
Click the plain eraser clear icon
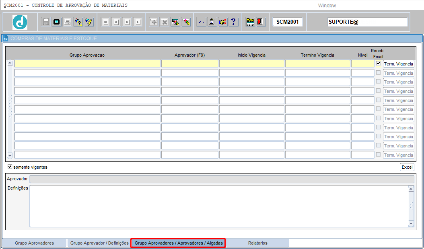coord(186,22)
